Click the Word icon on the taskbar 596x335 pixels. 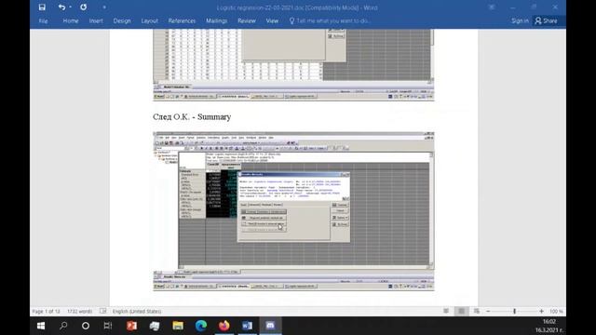coord(247,326)
